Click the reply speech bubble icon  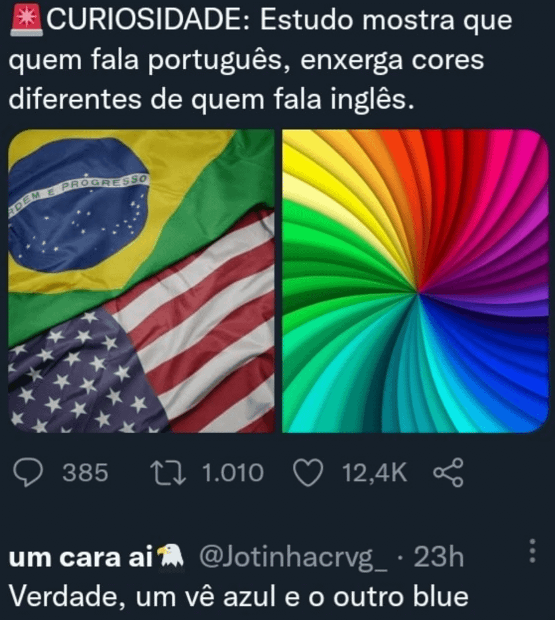coord(28,472)
